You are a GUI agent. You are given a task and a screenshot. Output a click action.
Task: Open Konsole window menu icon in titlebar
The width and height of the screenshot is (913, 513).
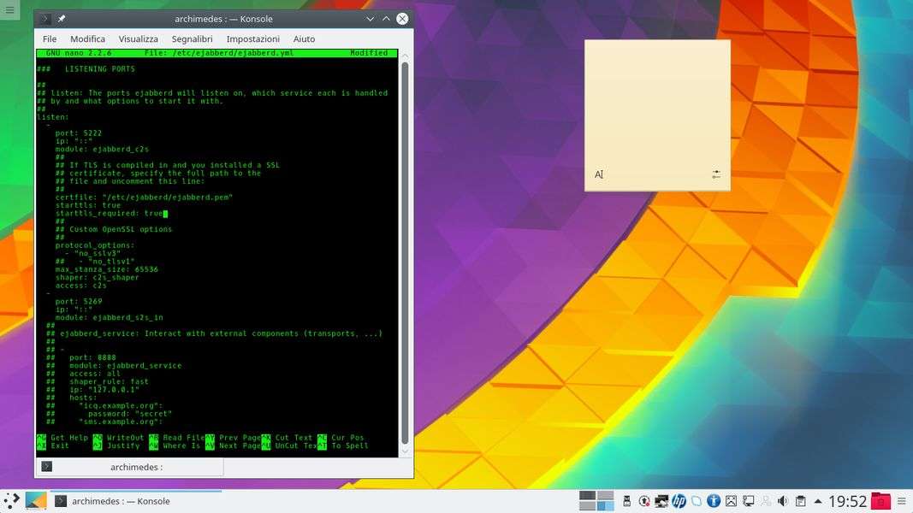pos(45,19)
